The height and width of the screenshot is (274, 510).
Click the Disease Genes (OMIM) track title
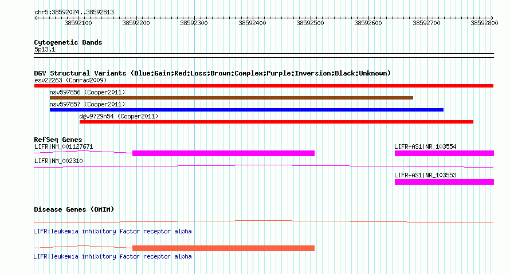point(74,209)
